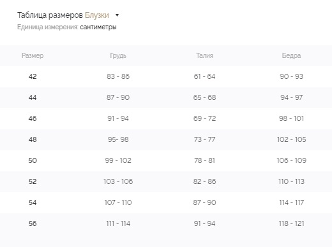Select size 42 row
The height and width of the screenshot is (247, 332).
coord(166,76)
